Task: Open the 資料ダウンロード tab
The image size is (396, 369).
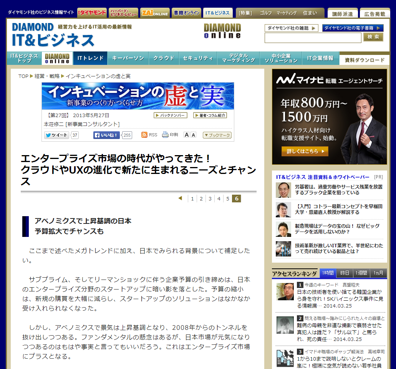Action: pos(365,60)
